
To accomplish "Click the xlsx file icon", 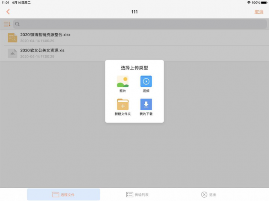I will pyautogui.click(x=12, y=37).
